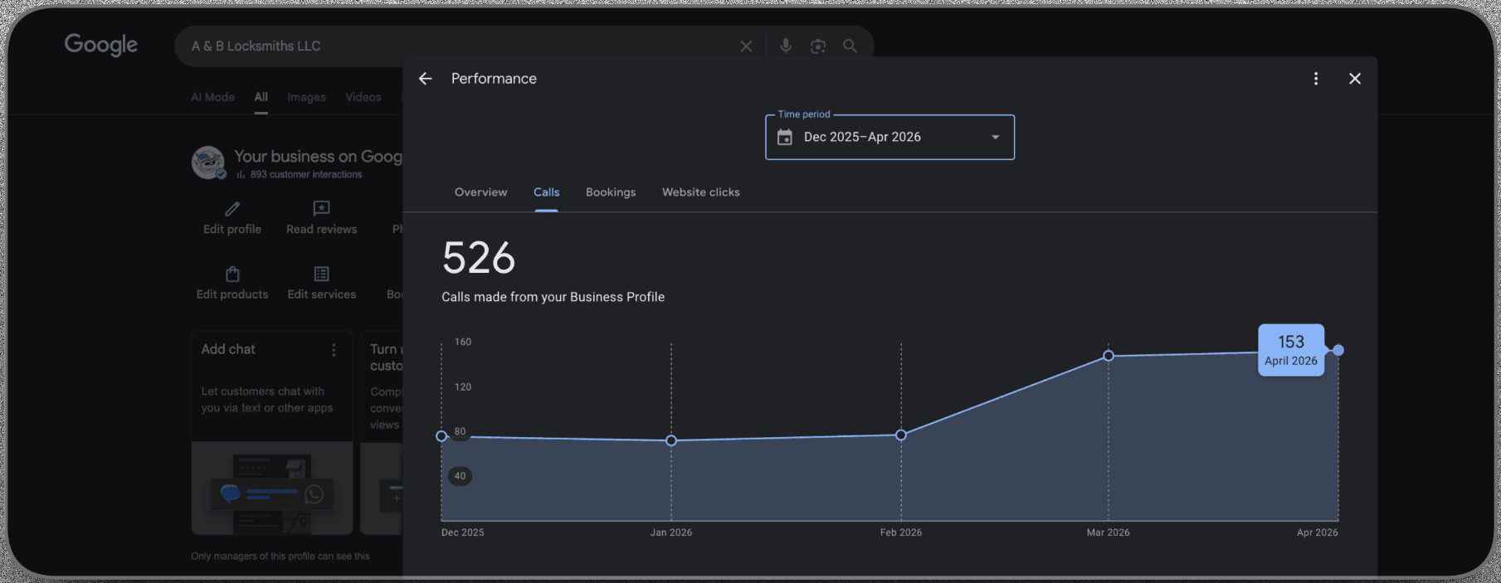Screen dimensions: 1501x583
Task: Open the Website clicks tab
Action: tap(700, 192)
